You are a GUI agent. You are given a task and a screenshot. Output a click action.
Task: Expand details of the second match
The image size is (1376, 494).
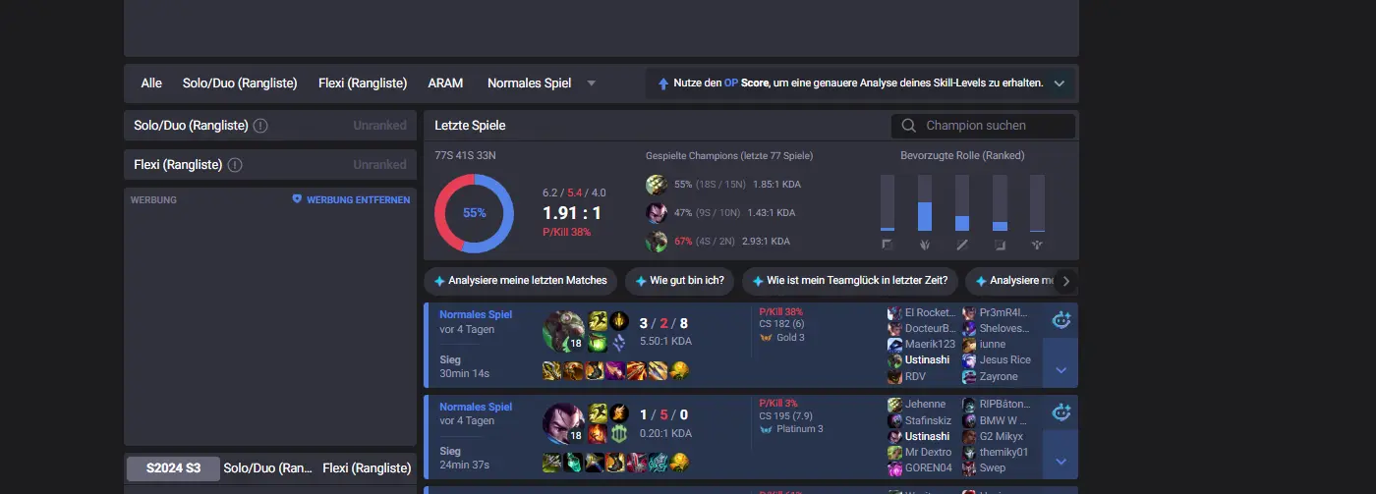tap(1061, 462)
